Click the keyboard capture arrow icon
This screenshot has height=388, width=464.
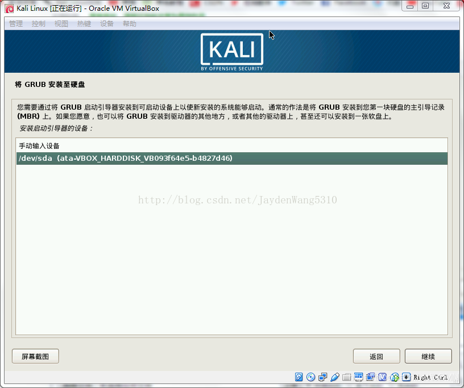[x=407, y=377]
